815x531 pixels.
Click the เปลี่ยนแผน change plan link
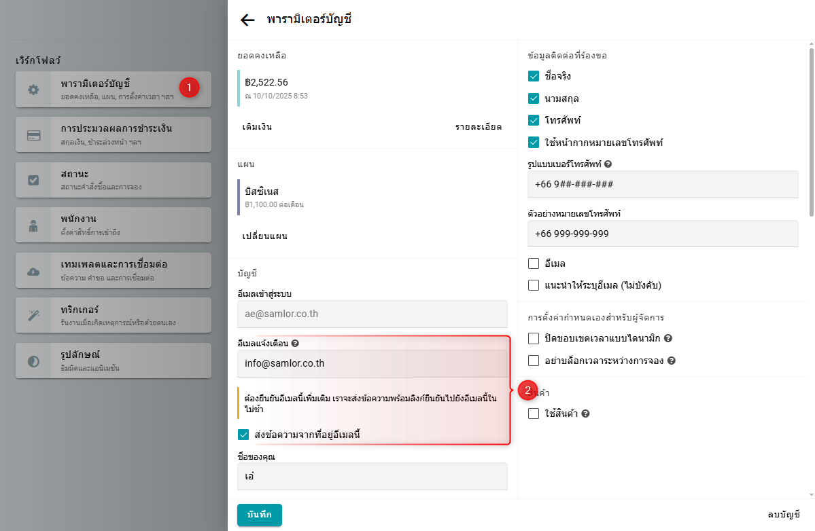point(264,236)
